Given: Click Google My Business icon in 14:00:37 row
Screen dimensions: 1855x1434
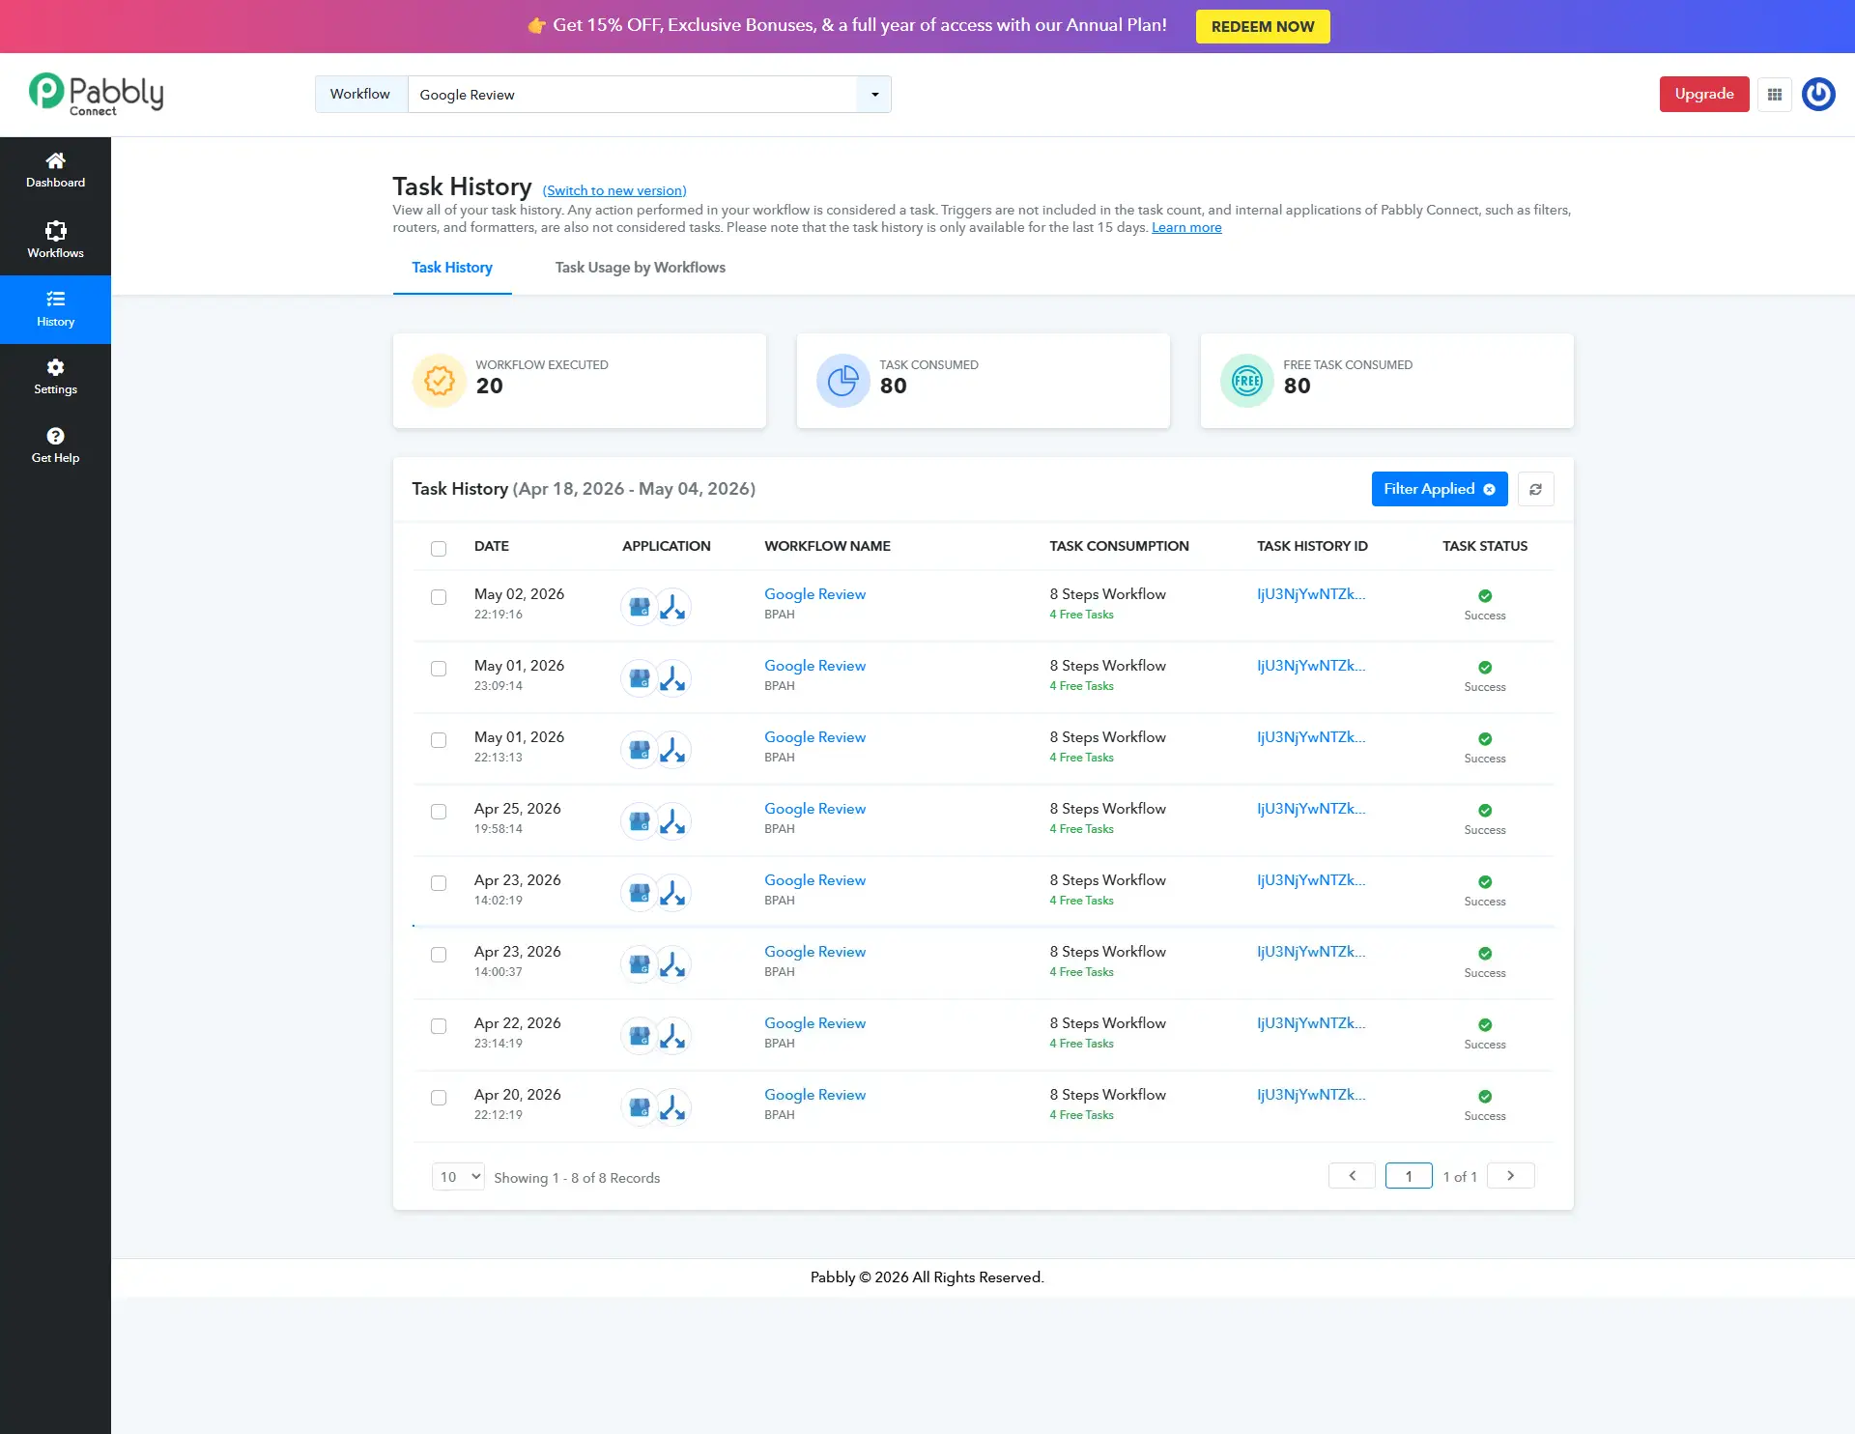Looking at the screenshot, I should [639, 964].
